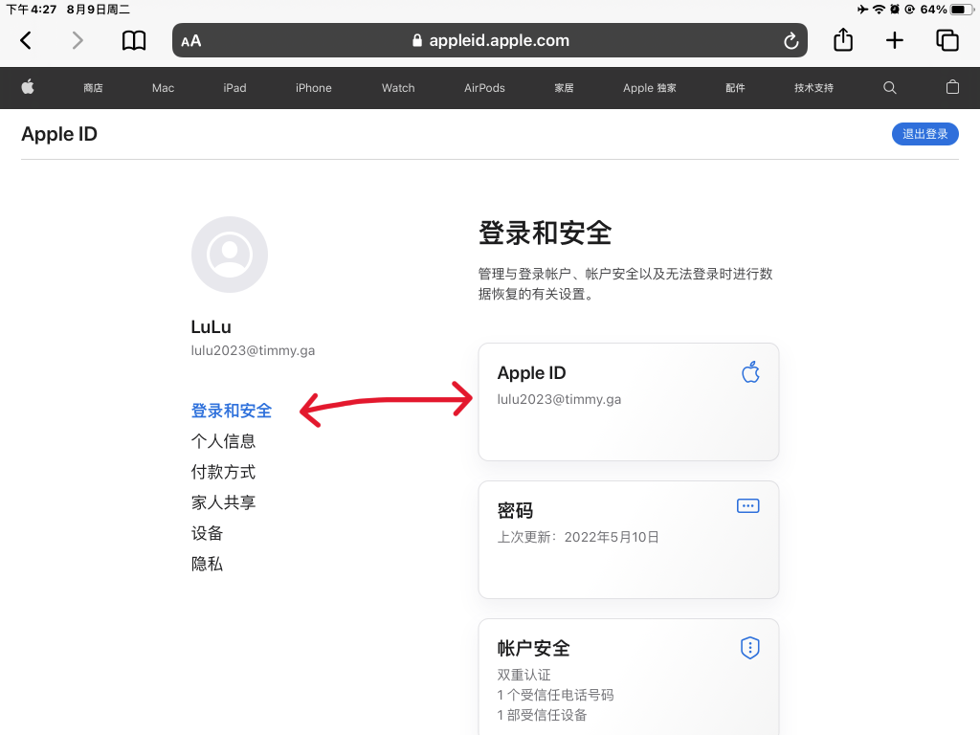Tap the Wi-Fi icon in status bar
This screenshot has width=980, height=735.
(879, 10)
